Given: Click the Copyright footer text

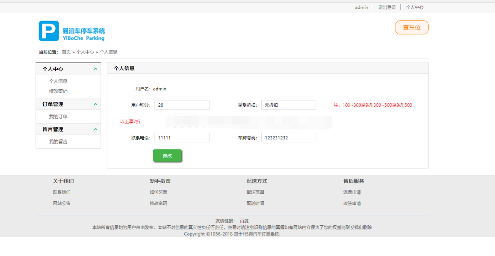Looking at the screenshot, I should (x=232, y=234).
